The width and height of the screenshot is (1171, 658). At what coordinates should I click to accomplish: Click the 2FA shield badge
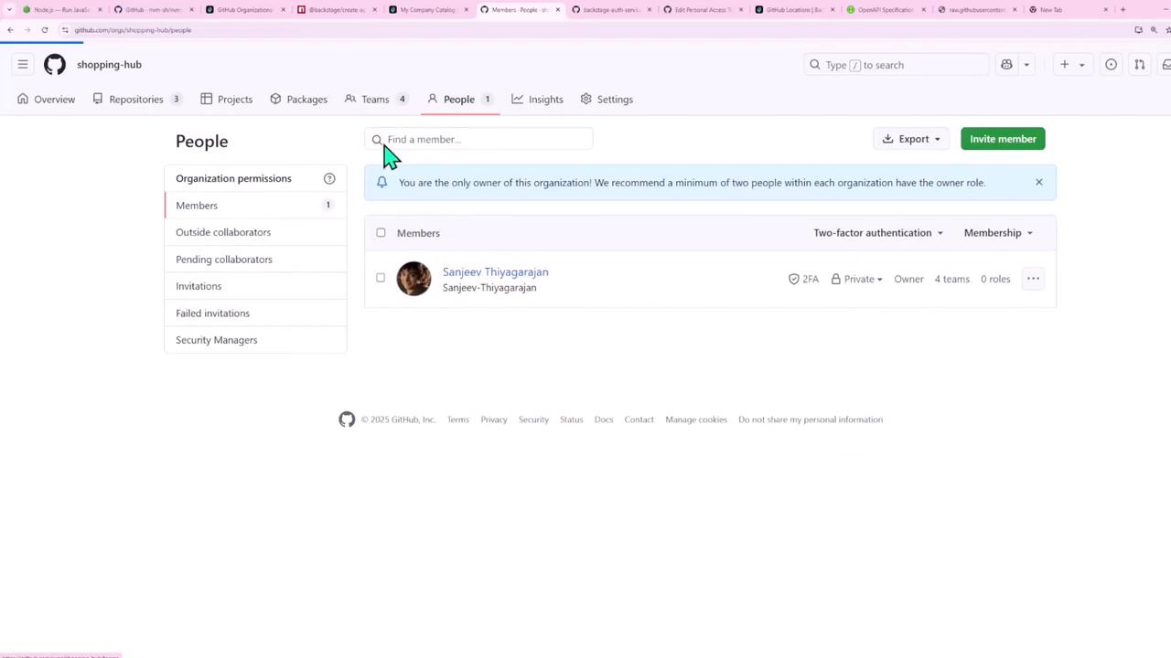coord(803,279)
